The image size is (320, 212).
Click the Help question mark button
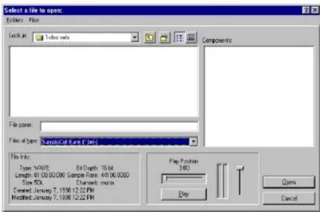[306, 10]
